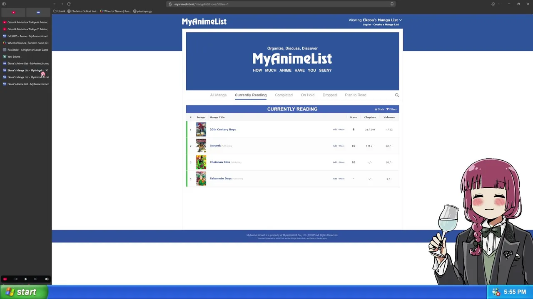Click the system tray icon beside the clock
The height and width of the screenshot is (299, 533).
pos(496,292)
